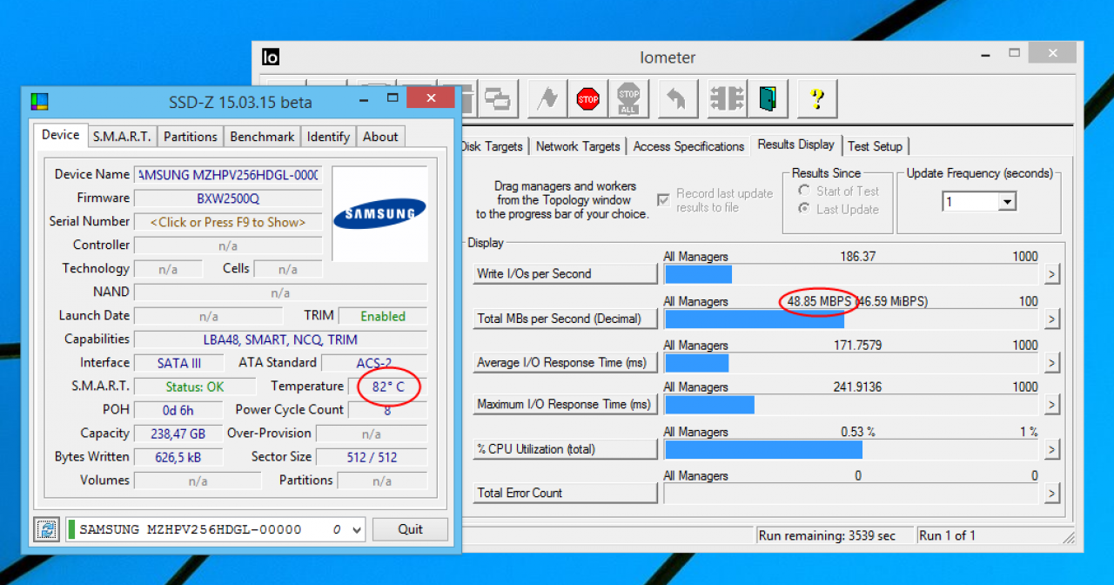1114x585 pixels.
Task: Open the yellow question mark About icon
Action: pos(816,98)
